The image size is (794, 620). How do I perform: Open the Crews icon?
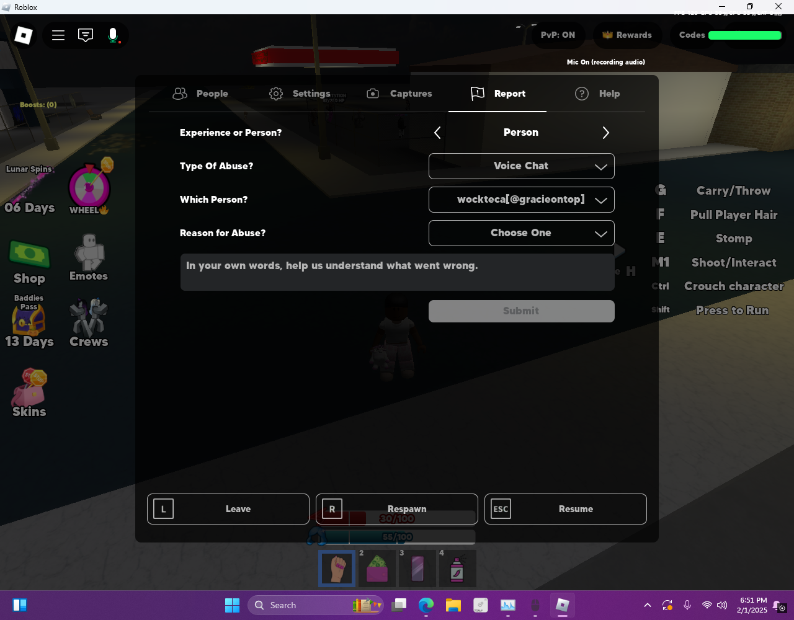tap(89, 322)
